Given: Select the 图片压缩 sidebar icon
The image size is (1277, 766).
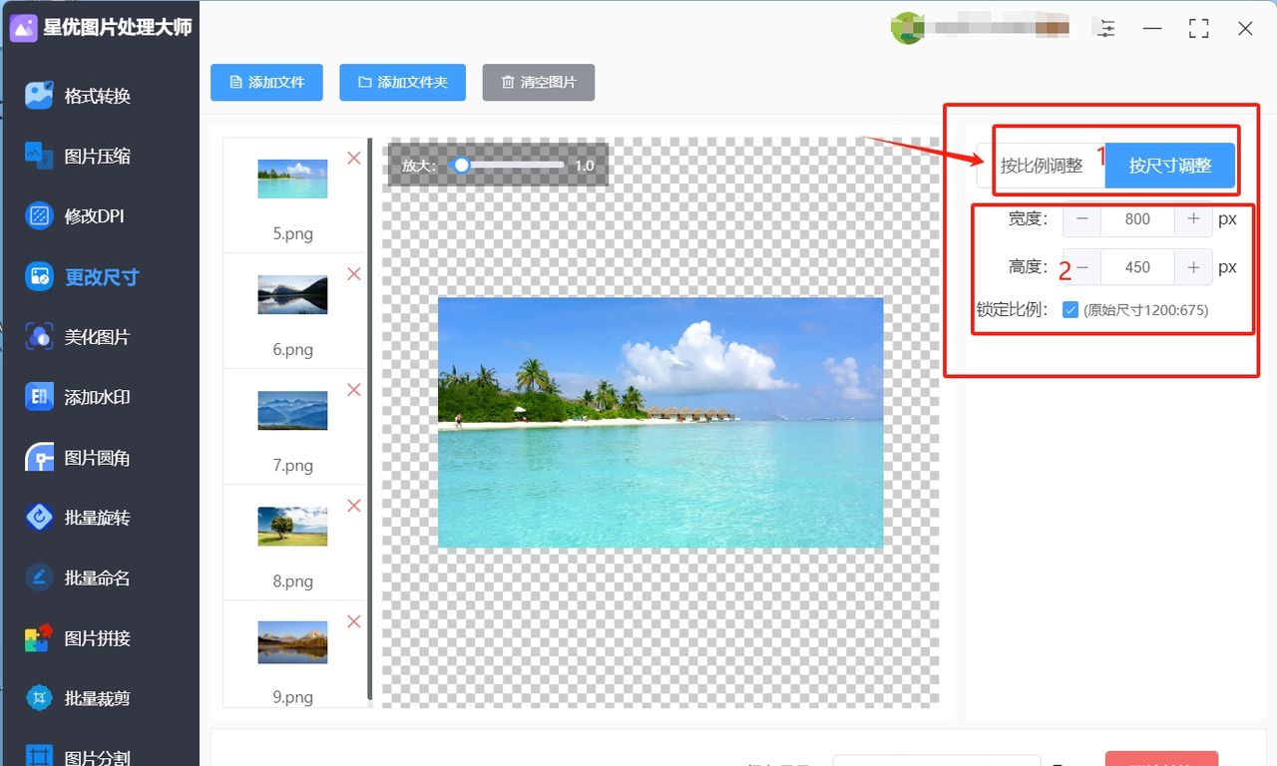Looking at the screenshot, I should click(39, 156).
